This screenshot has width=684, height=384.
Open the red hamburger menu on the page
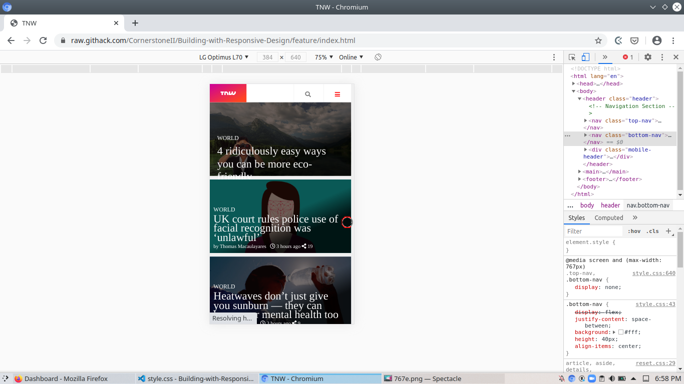(337, 94)
